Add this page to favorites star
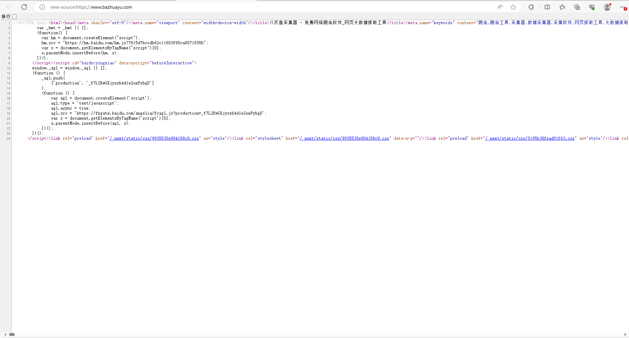 [x=513, y=7]
